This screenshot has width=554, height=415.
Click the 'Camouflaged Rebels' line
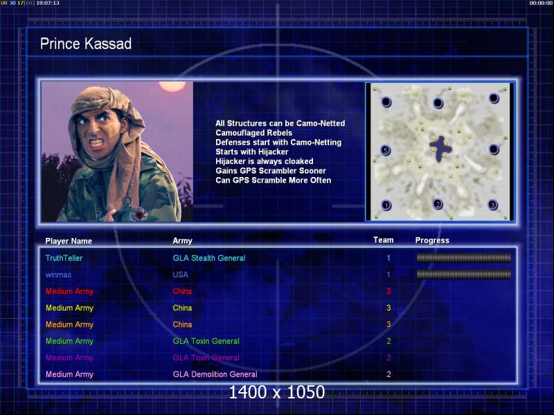pos(254,133)
